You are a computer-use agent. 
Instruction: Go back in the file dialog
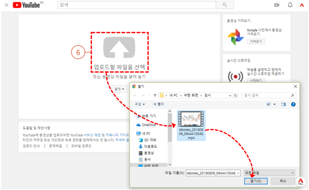(135, 95)
